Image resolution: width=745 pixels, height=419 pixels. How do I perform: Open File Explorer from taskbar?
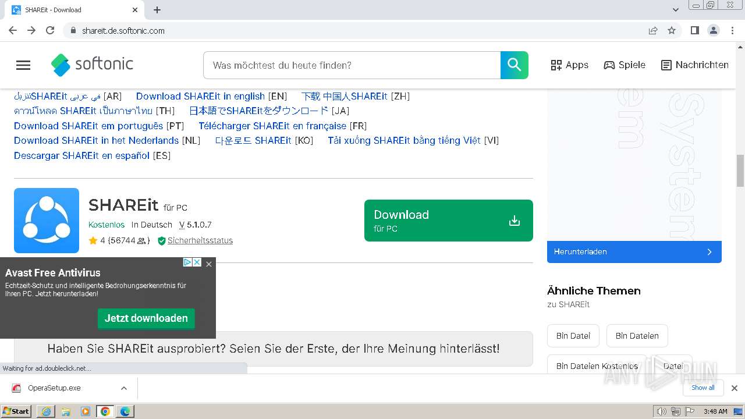[66, 411]
